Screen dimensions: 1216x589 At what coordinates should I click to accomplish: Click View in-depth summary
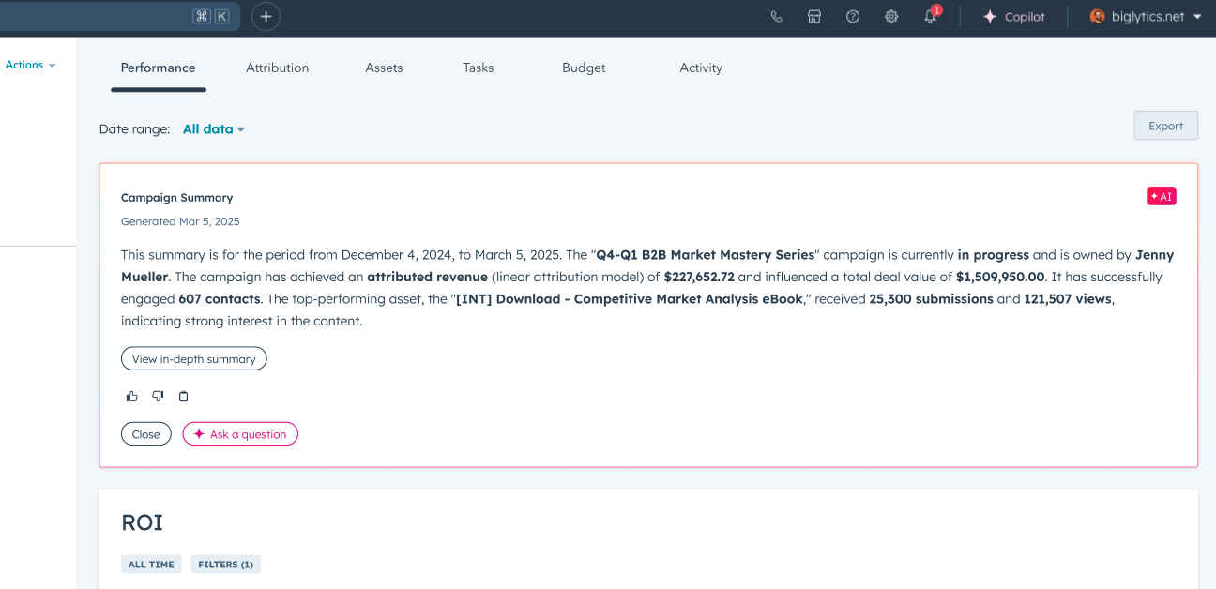tap(193, 358)
